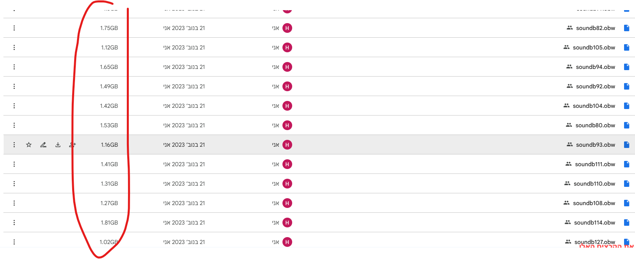Click the owner avatar on soundb80.obw row
This screenshot has height=259, width=635.
tap(287, 125)
